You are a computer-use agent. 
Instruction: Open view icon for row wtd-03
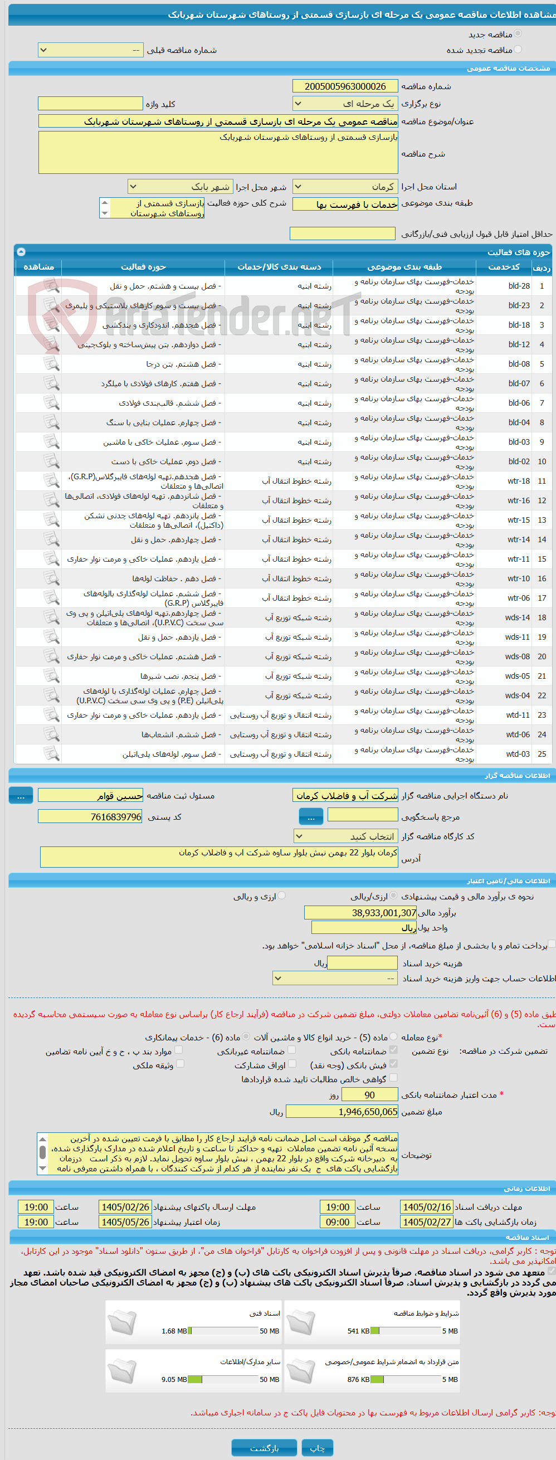coord(52,754)
